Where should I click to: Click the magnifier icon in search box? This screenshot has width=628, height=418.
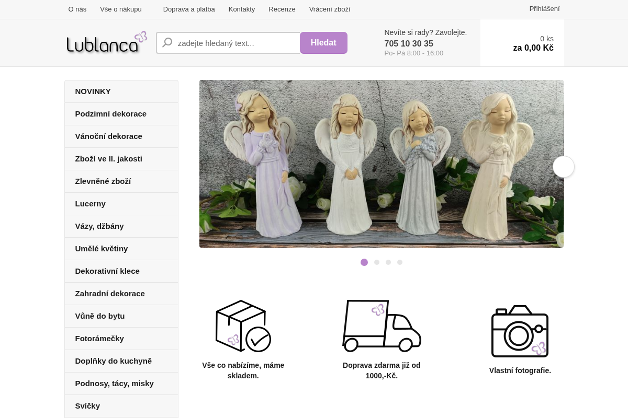point(167,43)
